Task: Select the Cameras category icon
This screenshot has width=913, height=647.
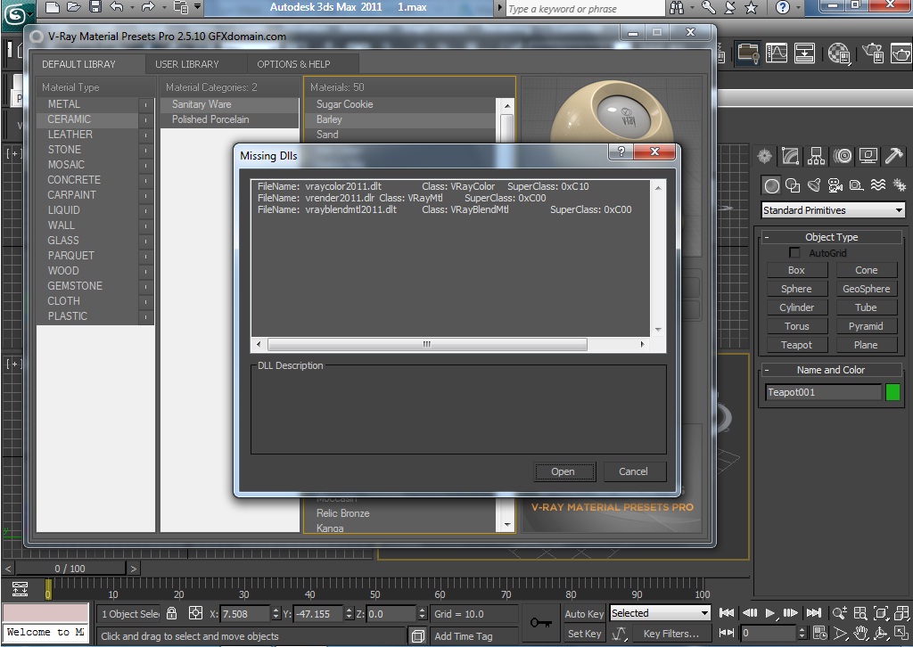Action: (x=835, y=185)
